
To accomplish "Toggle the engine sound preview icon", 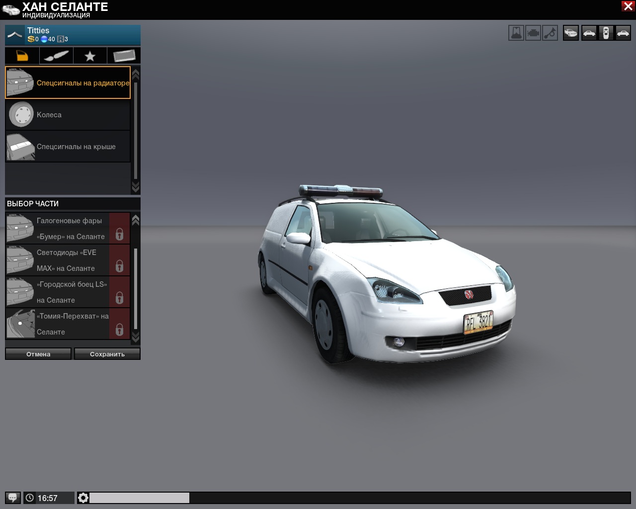I will tap(533, 33).
